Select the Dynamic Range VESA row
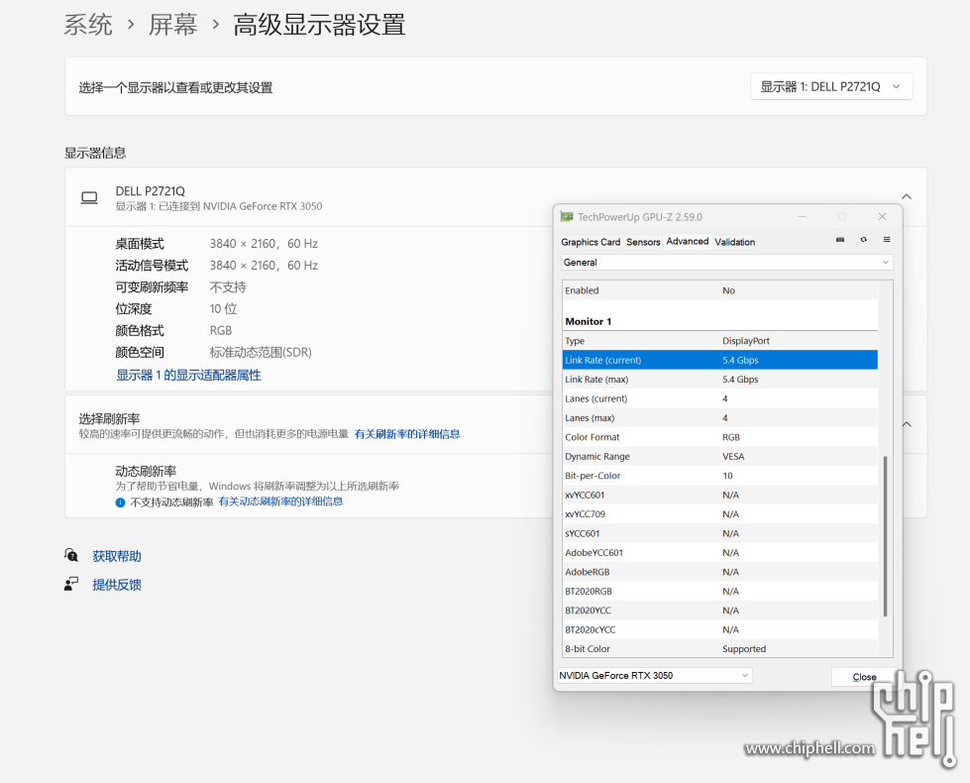Image resolution: width=970 pixels, height=783 pixels. tap(720, 456)
